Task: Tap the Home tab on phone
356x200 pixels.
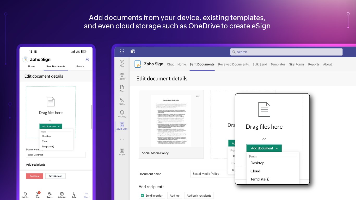Action: [x=31, y=66]
